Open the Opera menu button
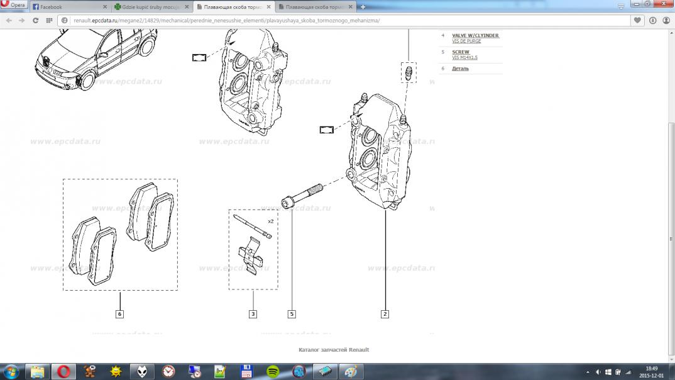 point(14,5)
